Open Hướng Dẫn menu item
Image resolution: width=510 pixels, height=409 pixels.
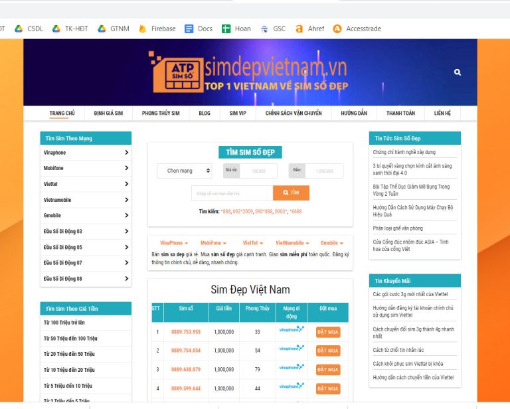[x=354, y=113]
